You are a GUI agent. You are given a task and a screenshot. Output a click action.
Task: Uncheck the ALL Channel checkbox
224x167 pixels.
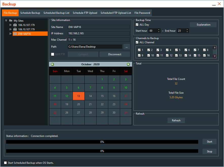137,42
